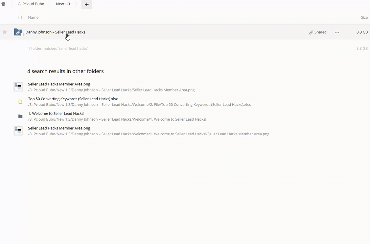Screen dimensions: 370x244
Task: Click the plus button to add new
Action: click(87, 4)
